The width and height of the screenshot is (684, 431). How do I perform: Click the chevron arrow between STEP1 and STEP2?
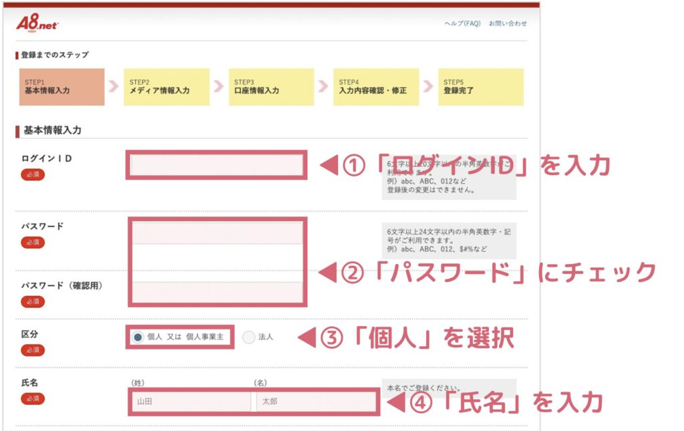[x=114, y=87]
